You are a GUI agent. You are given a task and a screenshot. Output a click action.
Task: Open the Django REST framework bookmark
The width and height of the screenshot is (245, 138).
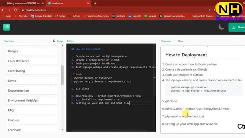pyautogui.click(x=201, y=16)
